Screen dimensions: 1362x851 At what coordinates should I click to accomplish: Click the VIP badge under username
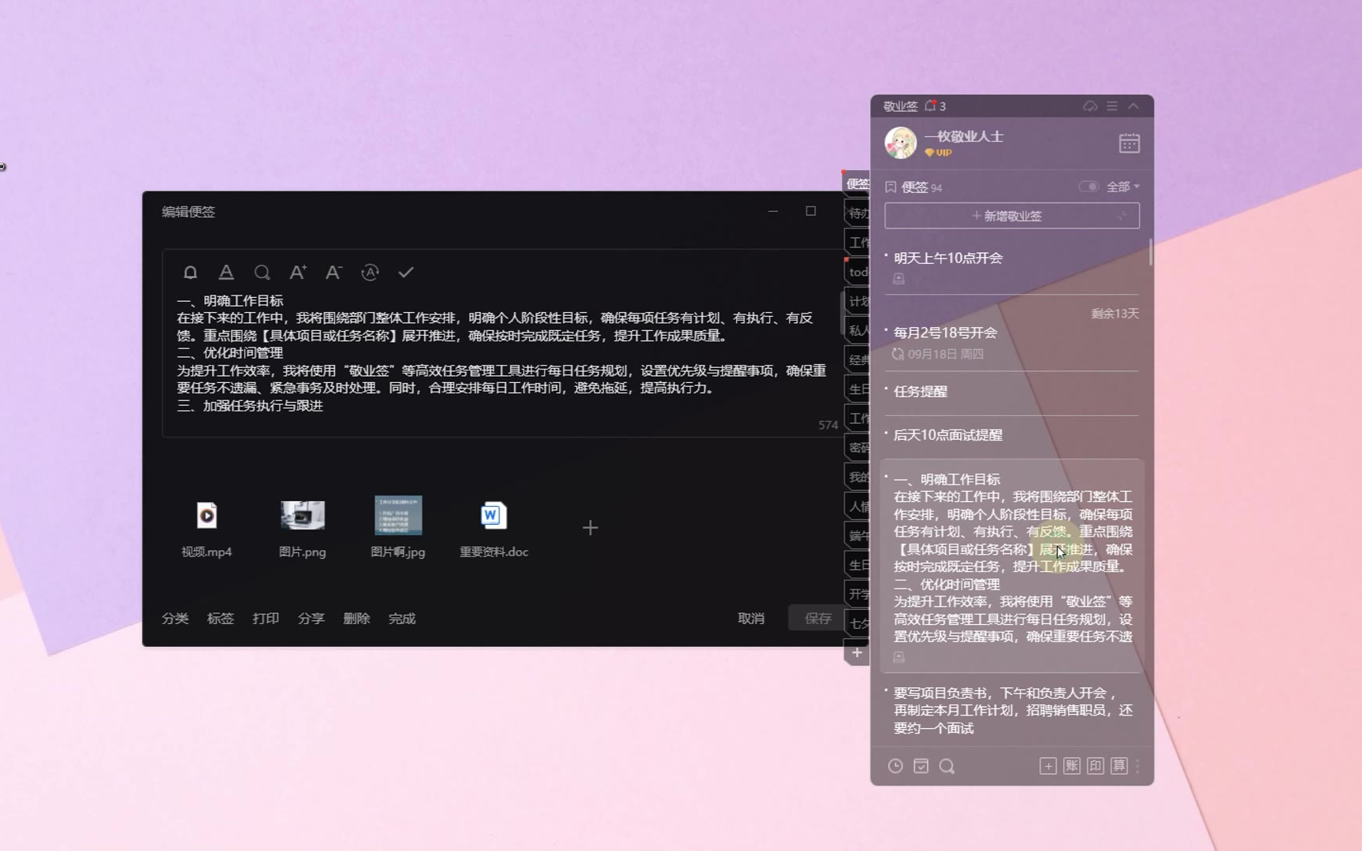(x=938, y=153)
